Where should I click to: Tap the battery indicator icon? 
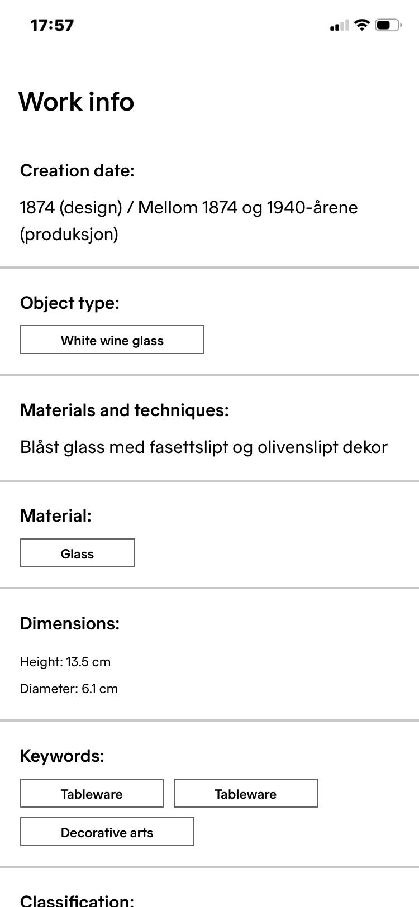tap(388, 25)
